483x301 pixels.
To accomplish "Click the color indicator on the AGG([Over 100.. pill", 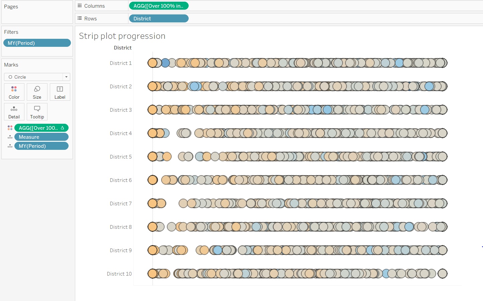I will point(10,127).
